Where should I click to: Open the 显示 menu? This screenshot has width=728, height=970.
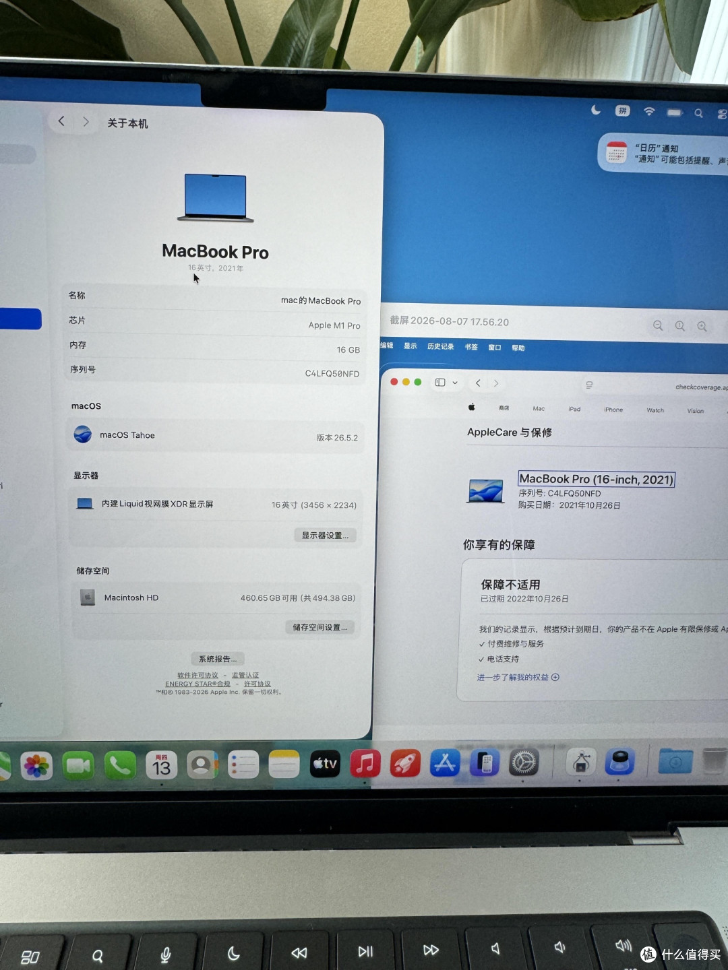pyautogui.click(x=411, y=346)
